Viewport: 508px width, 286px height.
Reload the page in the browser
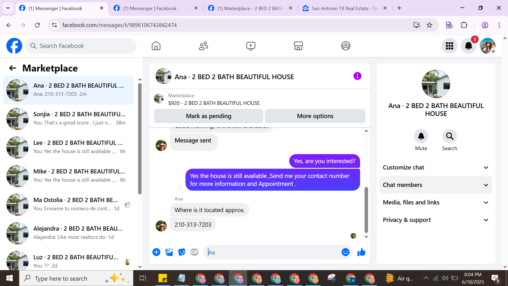tap(37, 25)
